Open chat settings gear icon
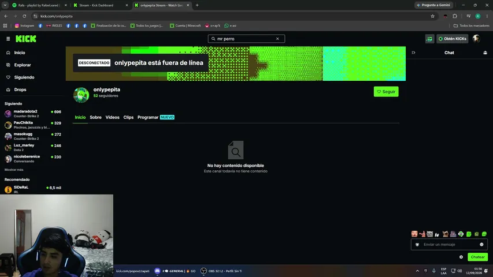Image resolution: width=493 pixels, height=277 pixels. click(x=461, y=257)
